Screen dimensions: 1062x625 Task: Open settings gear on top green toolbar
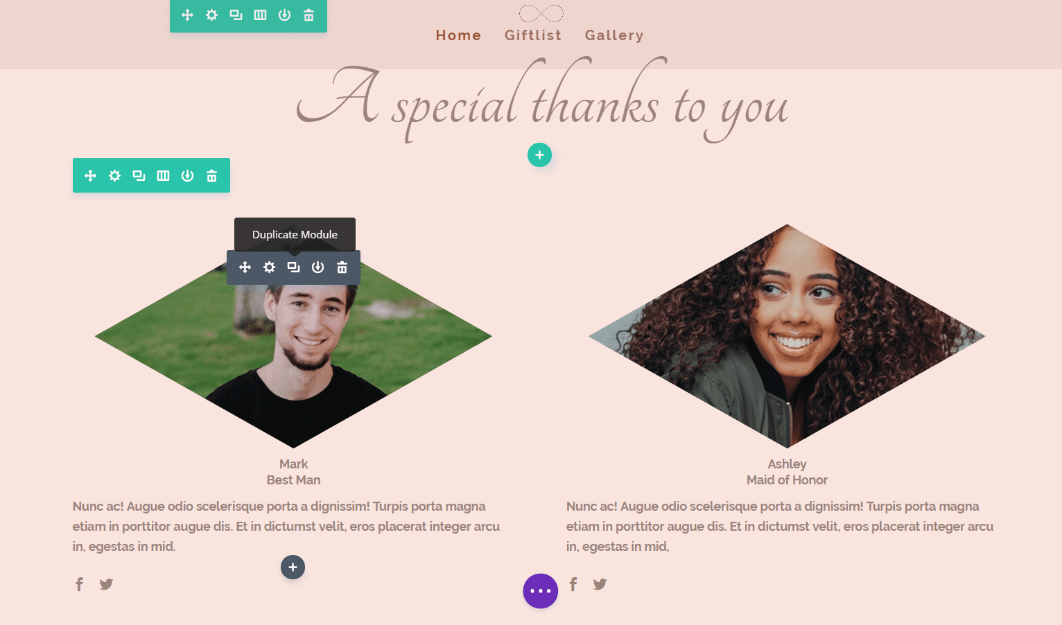(x=211, y=15)
